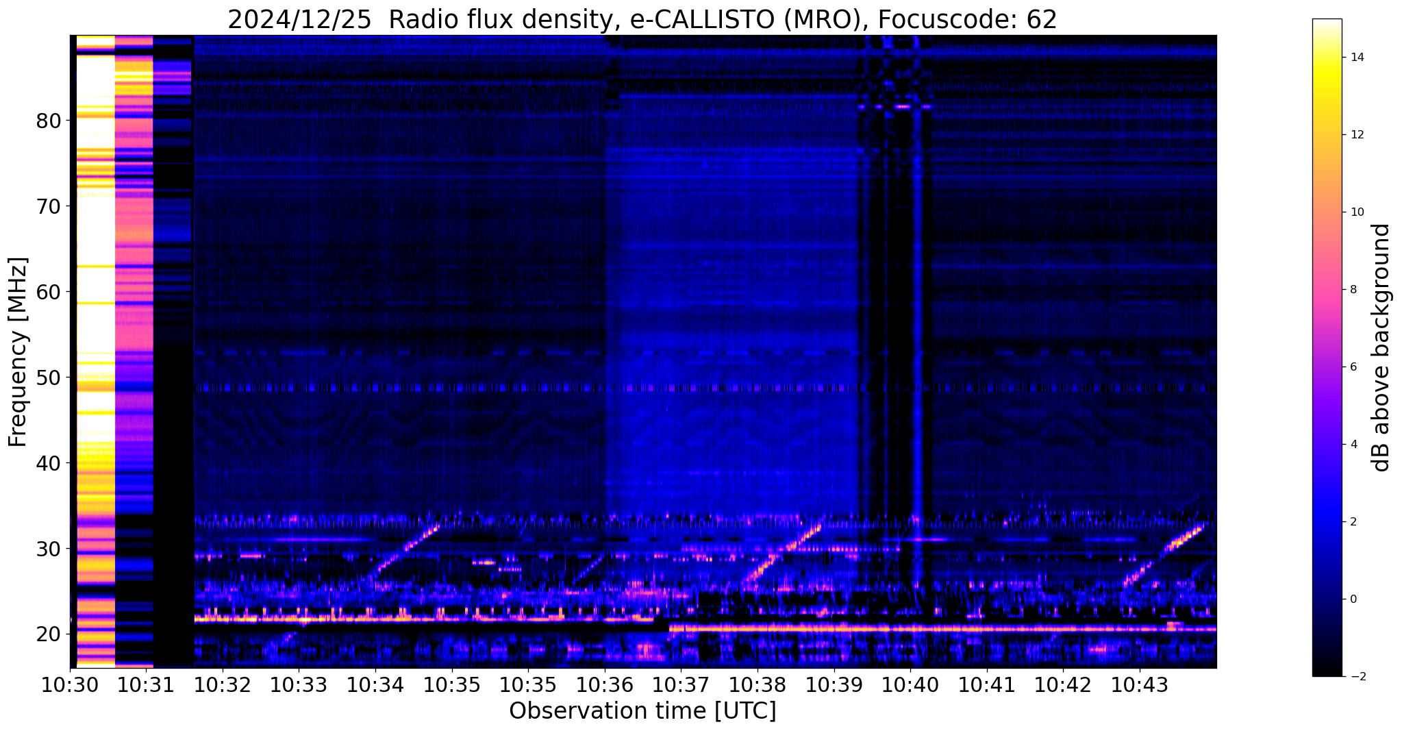Click the 10:42 time tick label
This screenshot has height=731, width=1402.
click(1064, 685)
